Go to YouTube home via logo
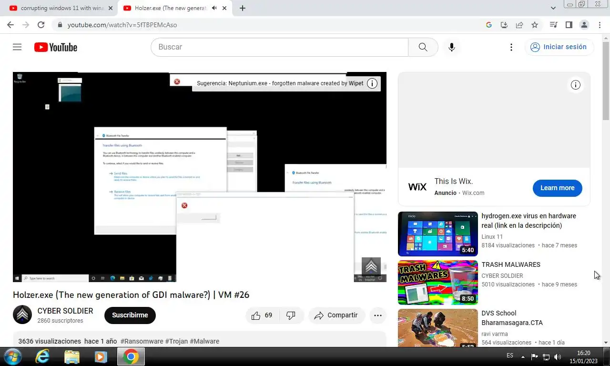 55,47
